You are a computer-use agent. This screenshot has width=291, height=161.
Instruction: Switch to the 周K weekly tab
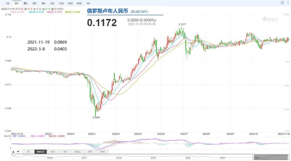click(25, 3)
